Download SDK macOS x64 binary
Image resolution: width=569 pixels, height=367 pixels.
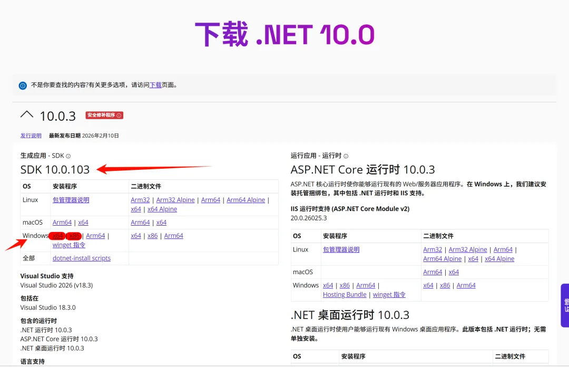[x=161, y=223]
